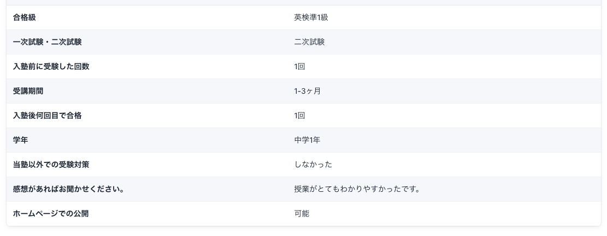Click the しなかった value cell
The width and height of the screenshot is (607, 236).
tap(313, 165)
